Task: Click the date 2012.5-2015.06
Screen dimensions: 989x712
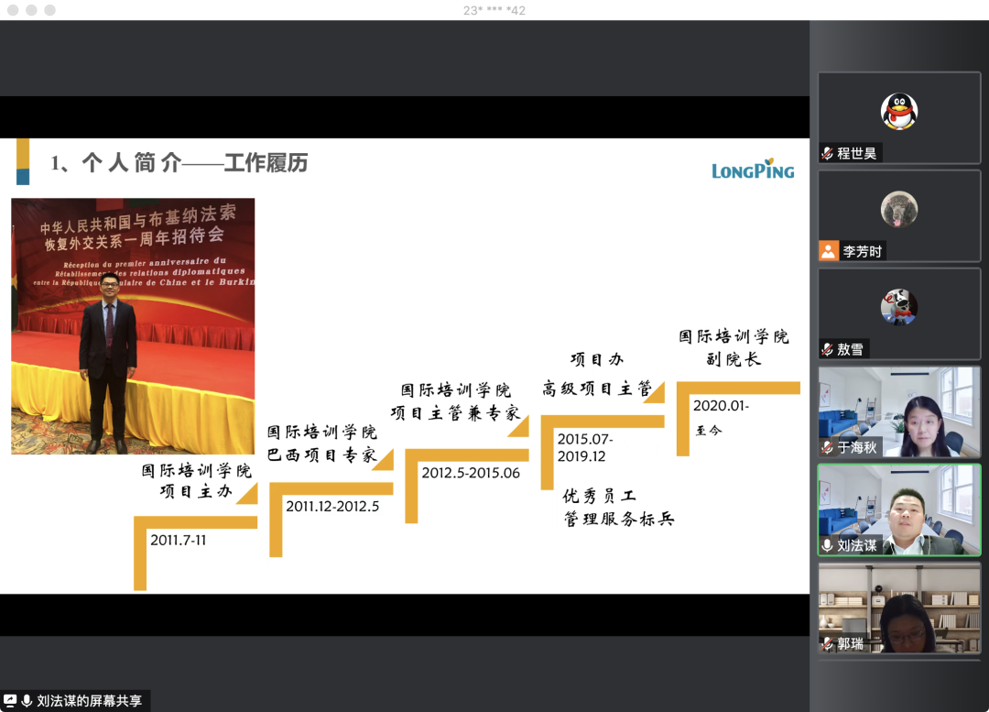Action: click(x=471, y=473)
